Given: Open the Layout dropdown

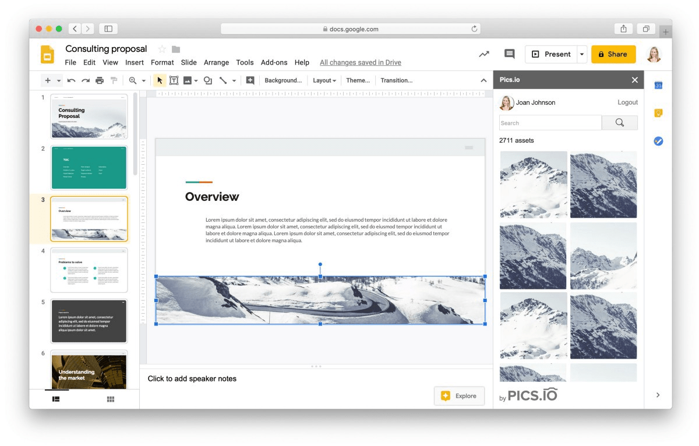Looking at the screenshot, I should [324, 80].
